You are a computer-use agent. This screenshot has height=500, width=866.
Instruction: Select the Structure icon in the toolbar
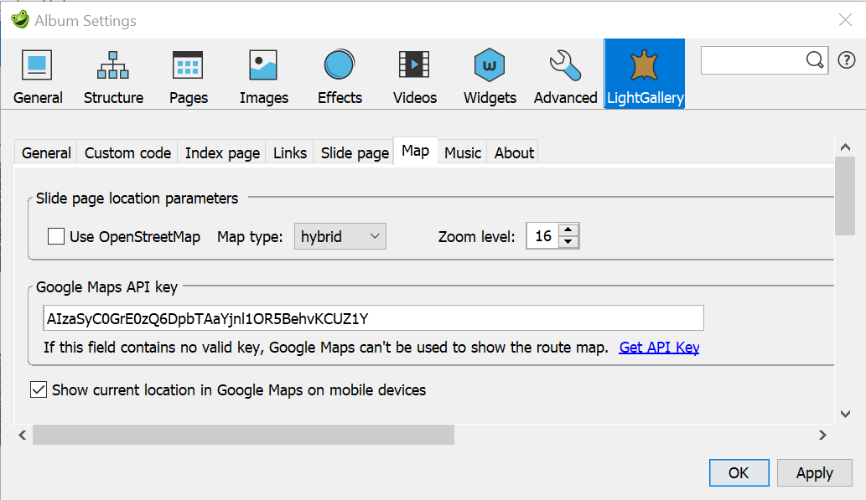click(x=113, y=74)
